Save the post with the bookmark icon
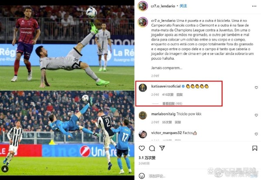This screenshot has width=261, height=180. click(x=254, y=148)
